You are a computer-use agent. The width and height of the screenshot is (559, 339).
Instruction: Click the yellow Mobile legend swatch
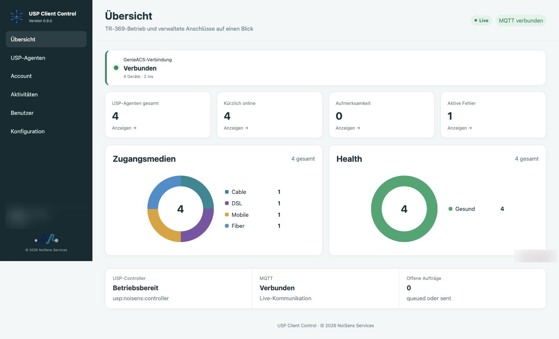(227, 215)
